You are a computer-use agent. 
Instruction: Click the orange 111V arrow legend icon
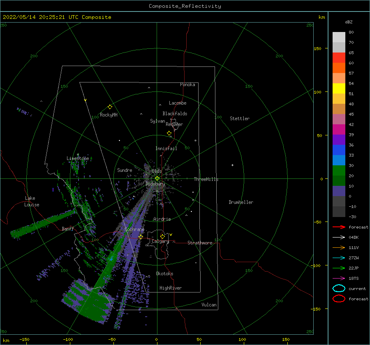(x=339, y=247)
